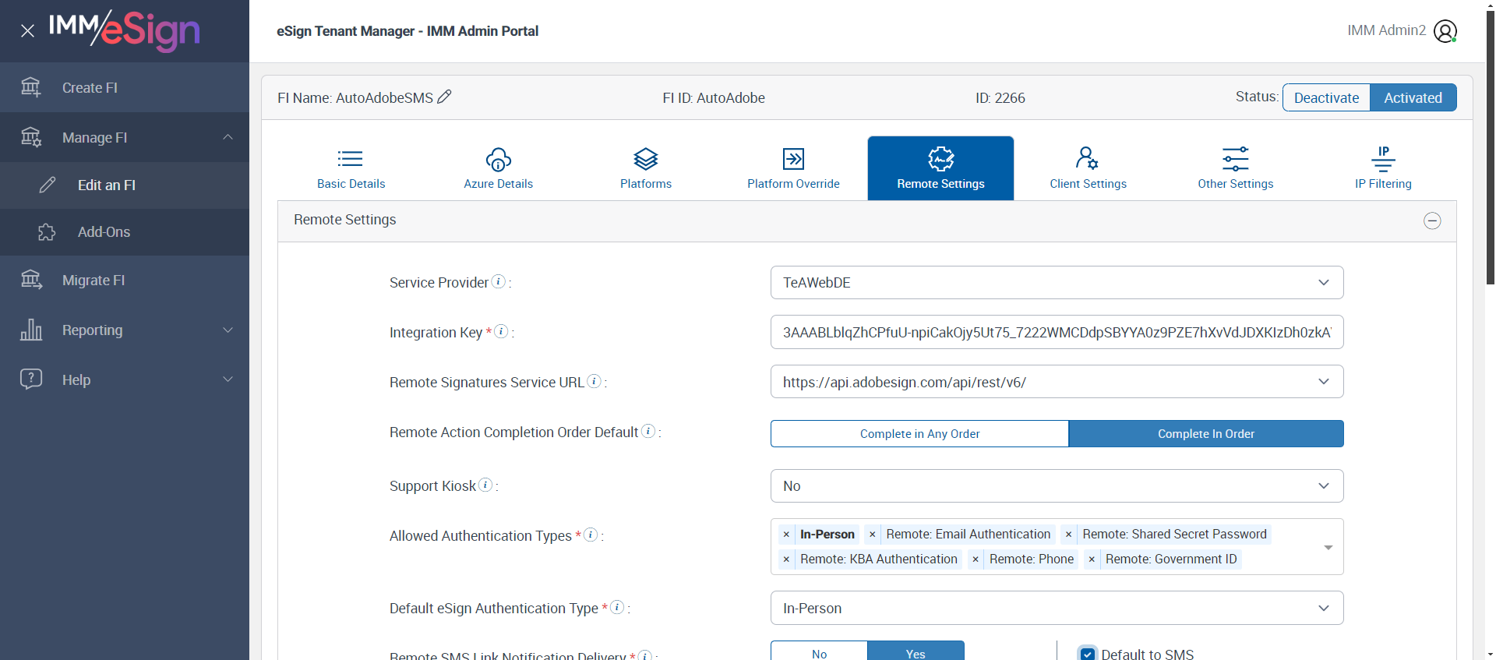Click the Migrate FI icon
The height and width of the screenshot is (660, 1496).
pos(31,280)
